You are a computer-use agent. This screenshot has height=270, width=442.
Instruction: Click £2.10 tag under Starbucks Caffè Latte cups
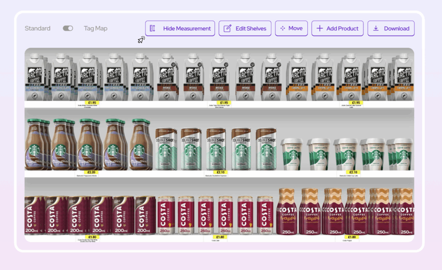tap(353, 172)
